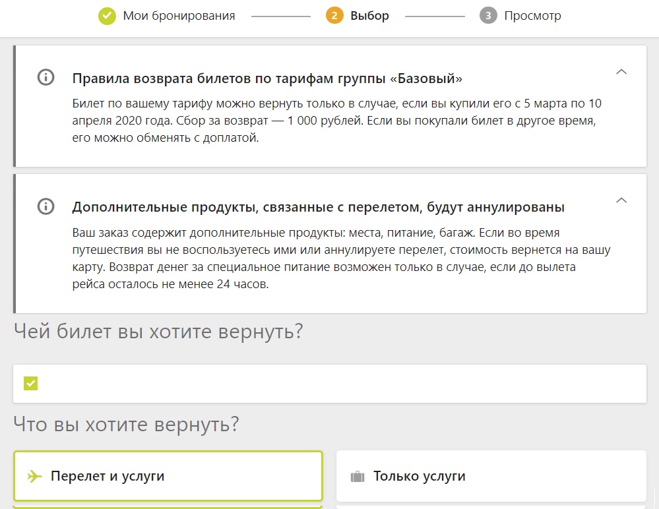Click the grey step 3 circle
The image size is (659, 509).
[x=488, y=16]
